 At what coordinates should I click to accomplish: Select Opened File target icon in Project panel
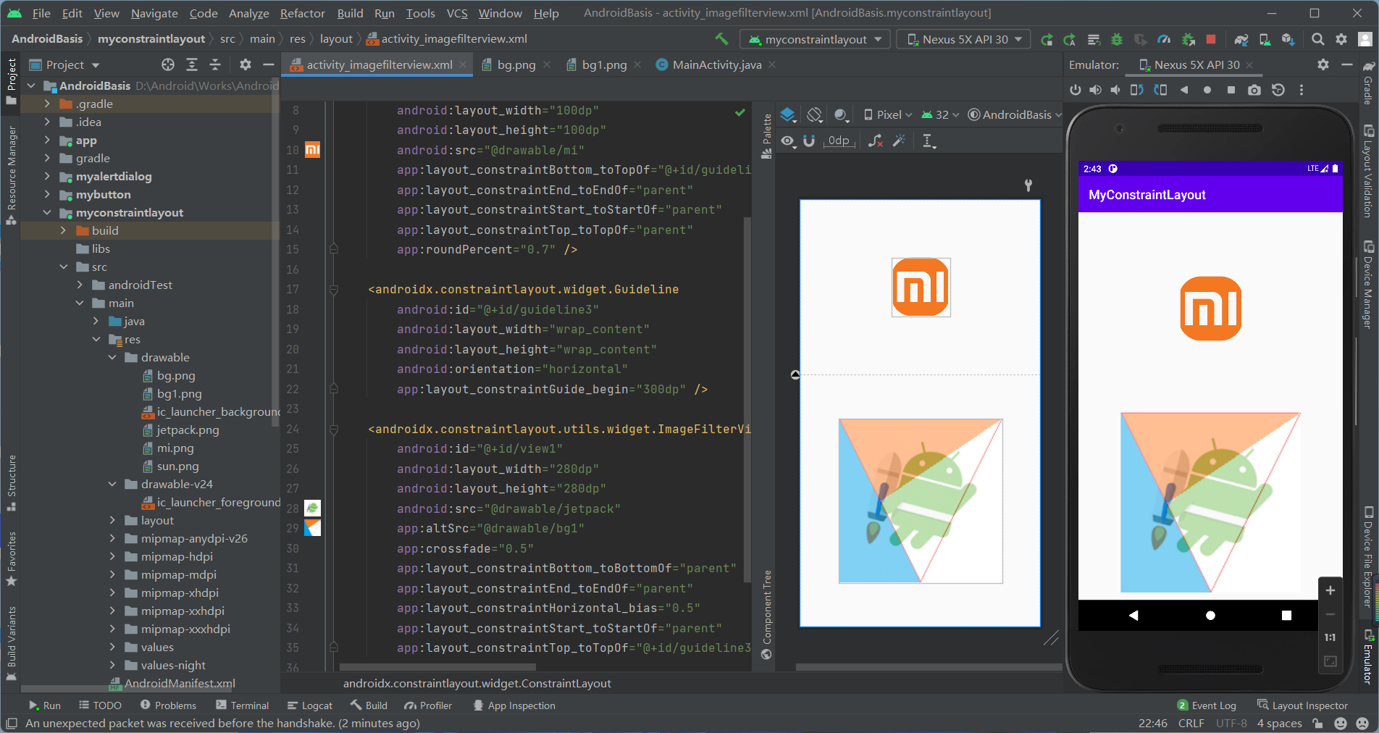pos(168,64)
